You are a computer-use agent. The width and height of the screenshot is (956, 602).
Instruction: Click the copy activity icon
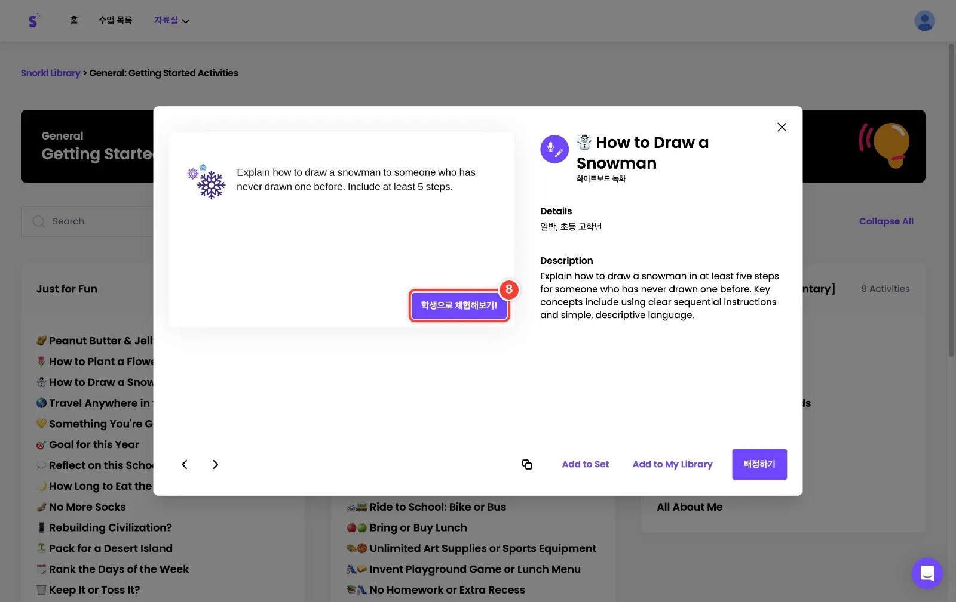527,464
